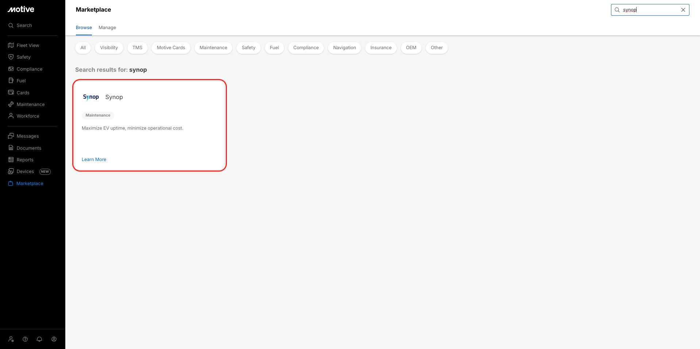The image size is (700, 349).
Task: Select the OEM filter chip
Action: pos(411,48)
